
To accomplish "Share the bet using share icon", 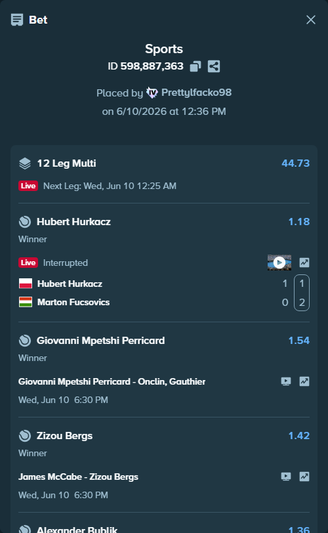I will 214,66.
